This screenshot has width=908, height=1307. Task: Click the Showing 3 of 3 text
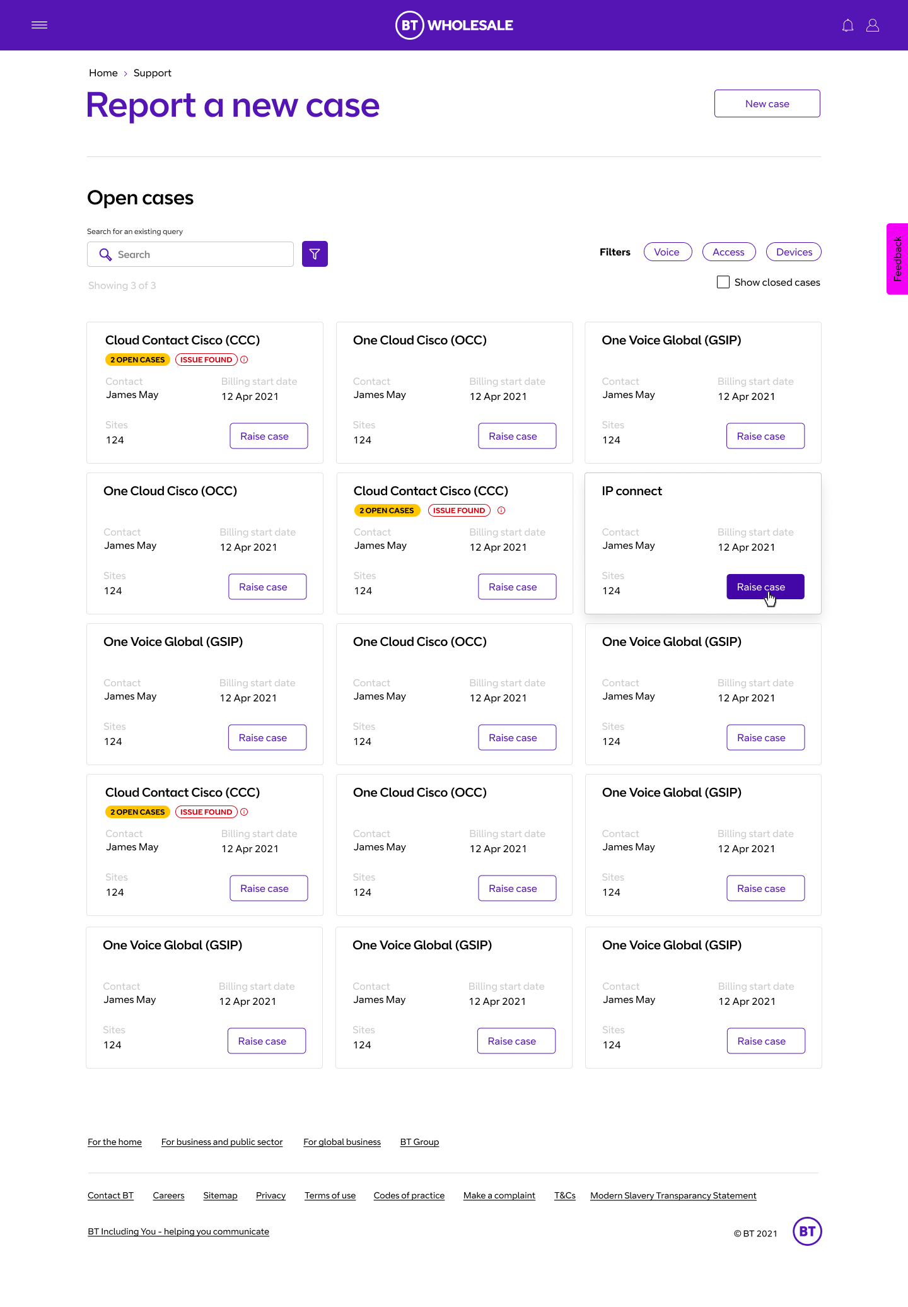pyautogui.click(x=122, y=286)
